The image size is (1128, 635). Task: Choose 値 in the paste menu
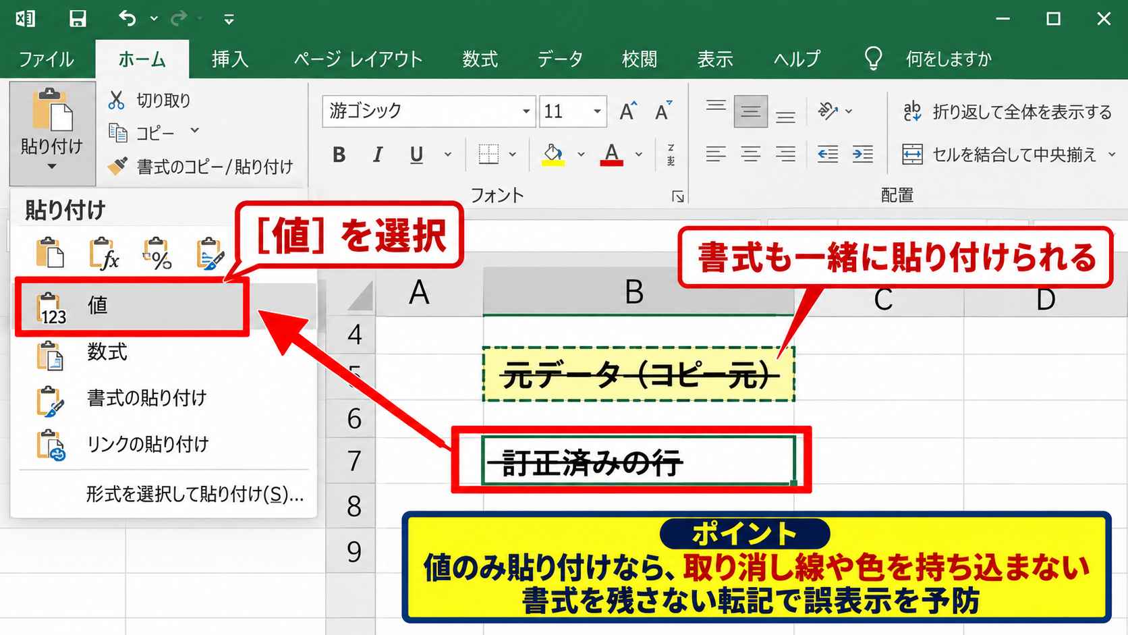pyautogui.click(x=132, y=306)
